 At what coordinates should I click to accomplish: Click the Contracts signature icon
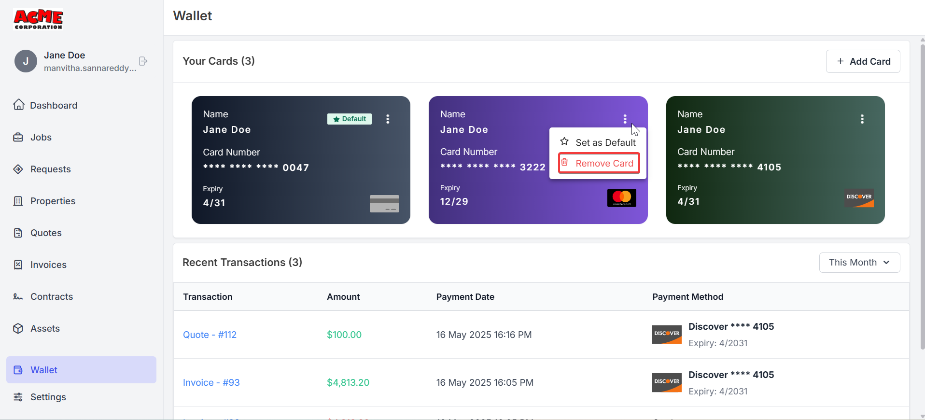point(18,296)
